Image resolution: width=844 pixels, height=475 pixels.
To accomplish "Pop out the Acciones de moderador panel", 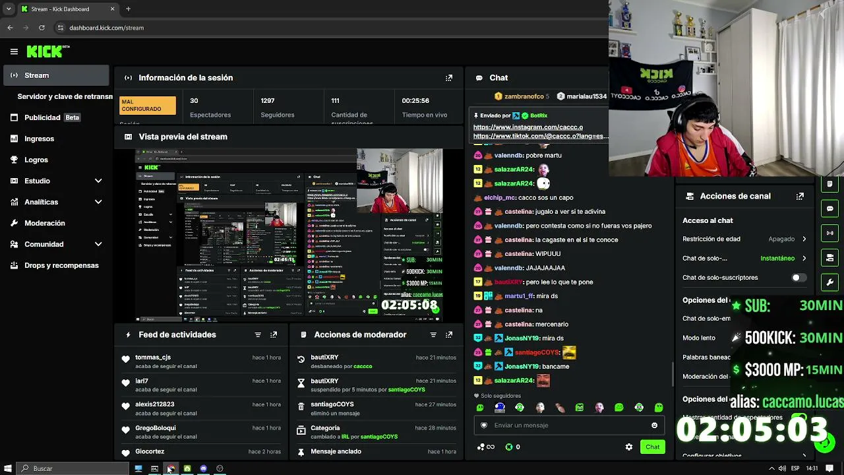I will pyautogui.click(x=449, y=334).
